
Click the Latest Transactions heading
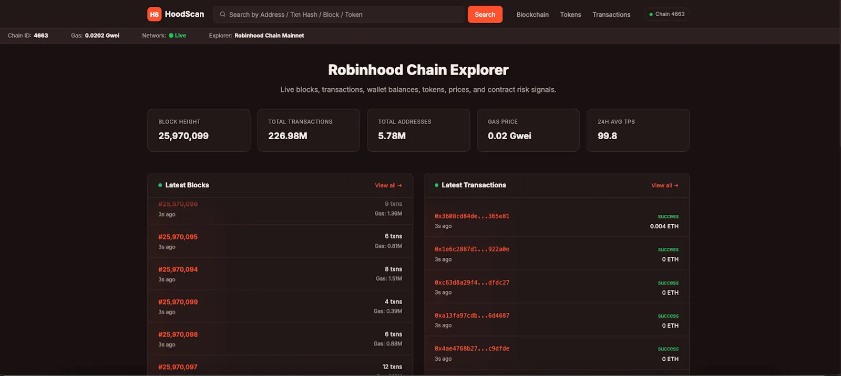click(474, 185)
